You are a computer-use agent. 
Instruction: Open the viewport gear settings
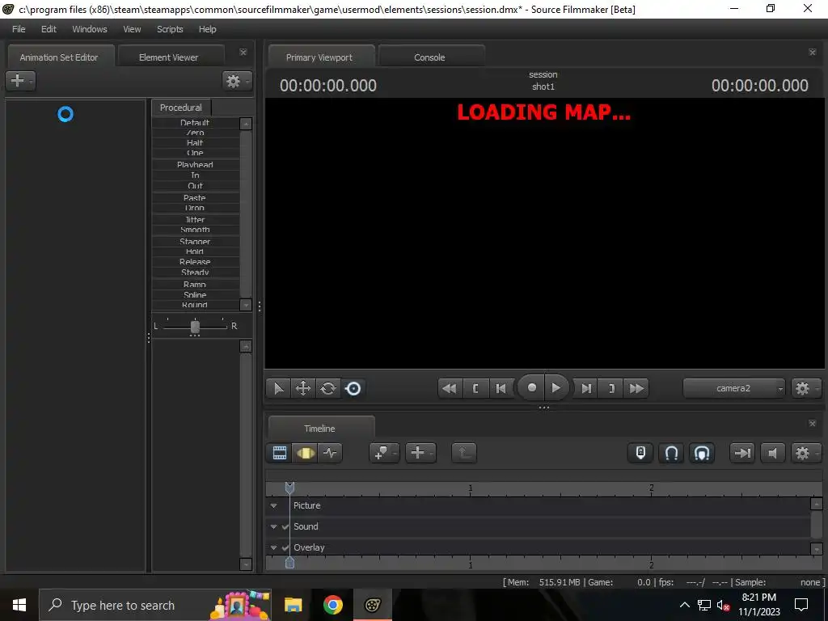(x=805, y=389)
